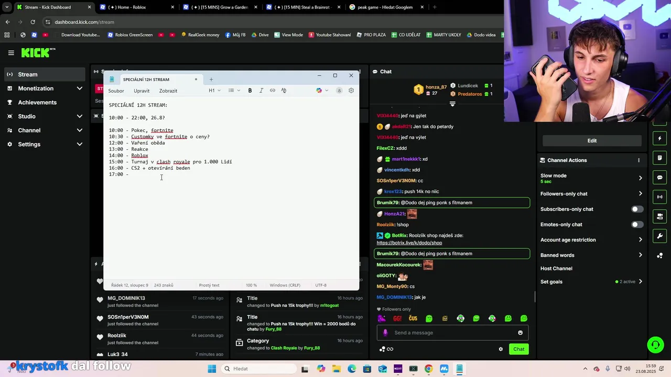Focus the Send a message field
The width and height of the screenshot is (671, 377).
coord(452,332)
